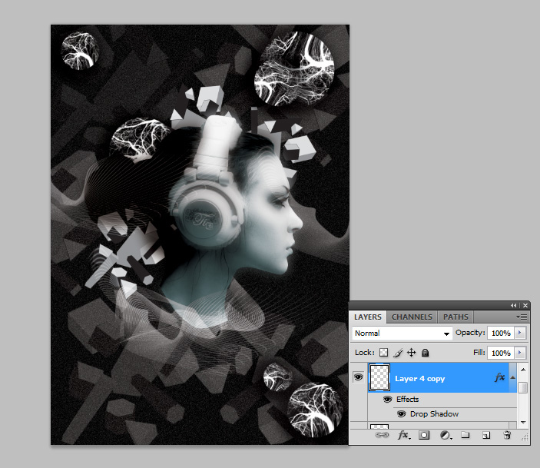Image resolution: width=540 pixels, height=468 pixels.
Task: Click the Create new layer icon
Action: [485, 436]
